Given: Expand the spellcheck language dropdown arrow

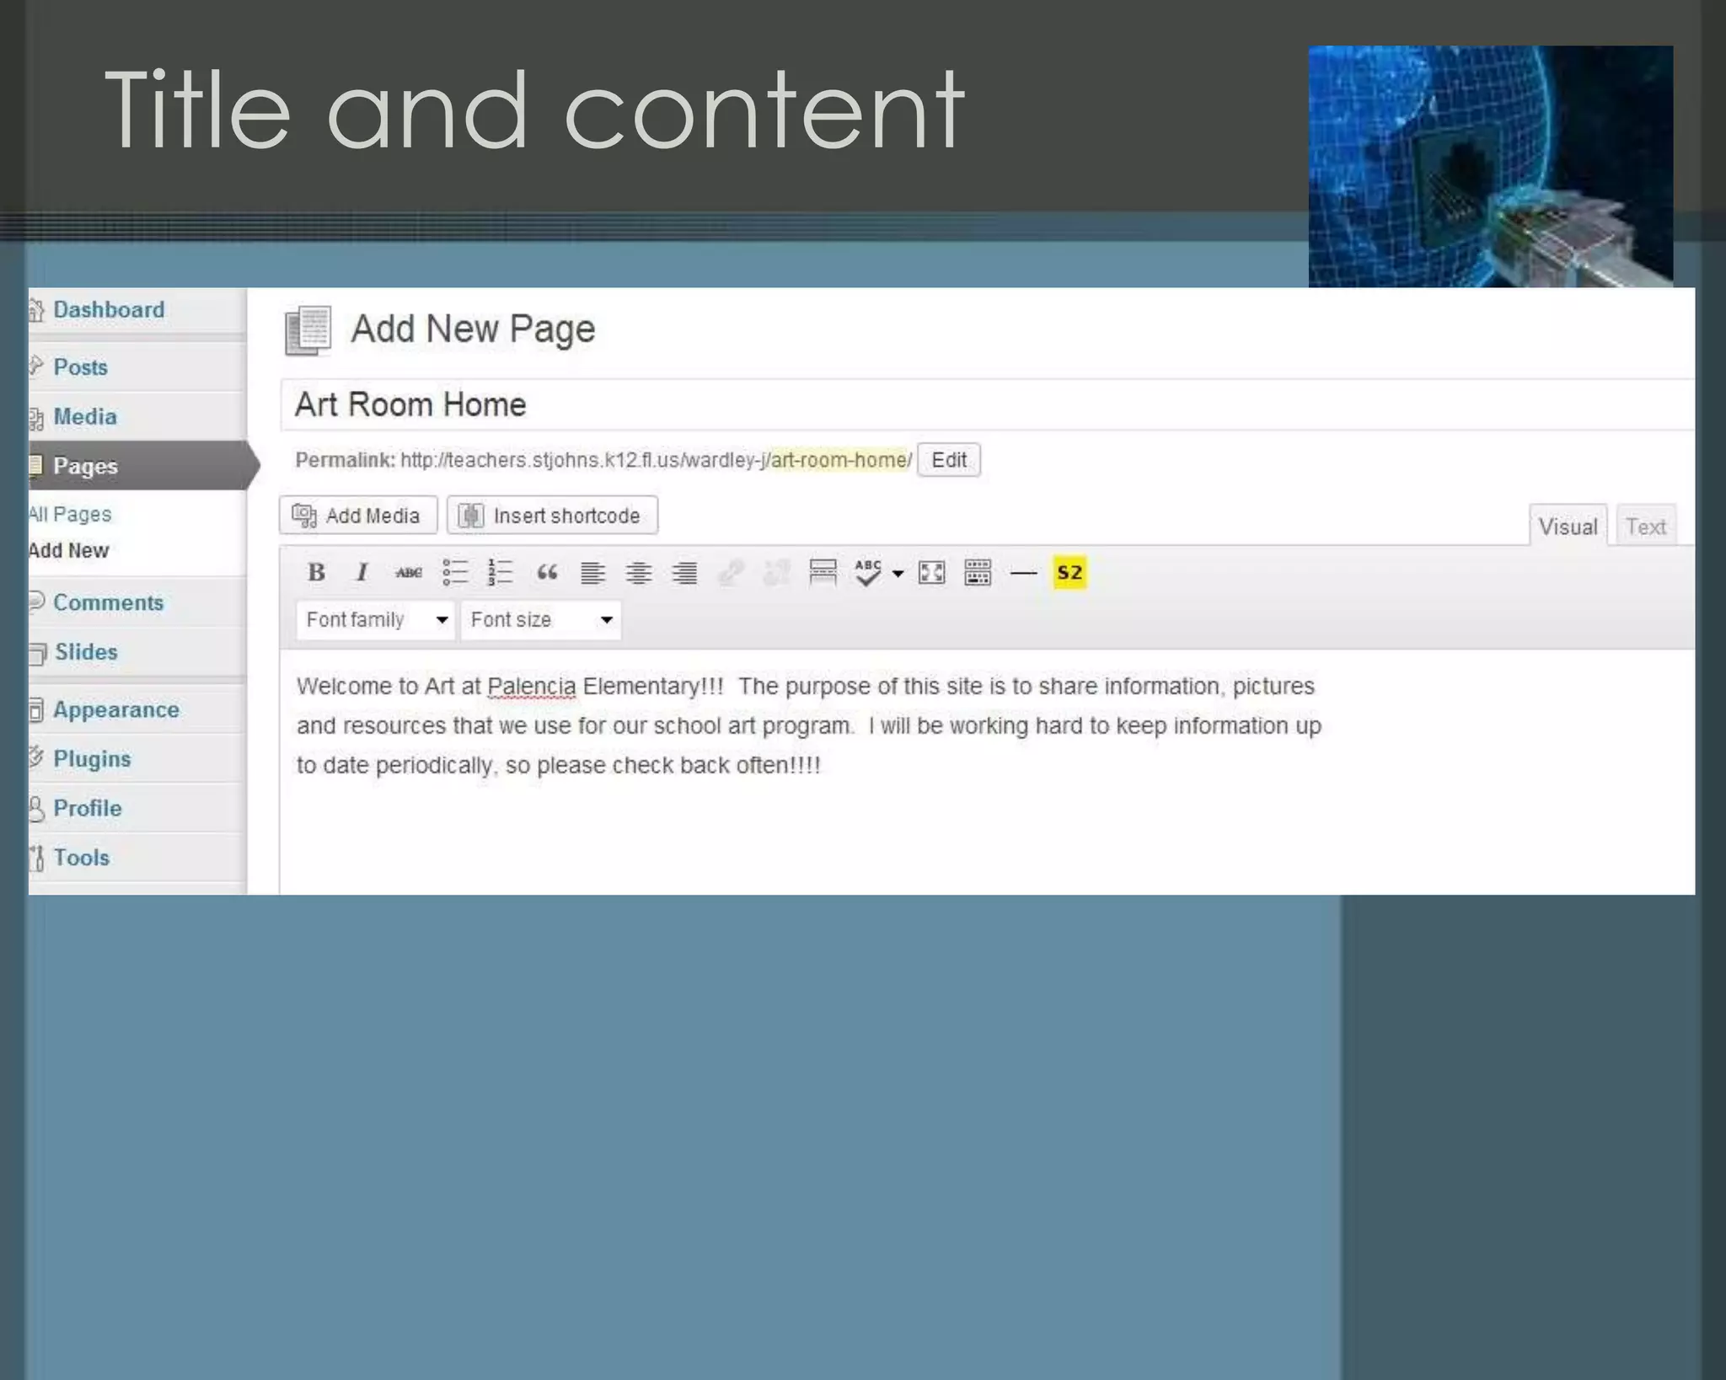Looking at the screenshot, I should click(898, 574).
